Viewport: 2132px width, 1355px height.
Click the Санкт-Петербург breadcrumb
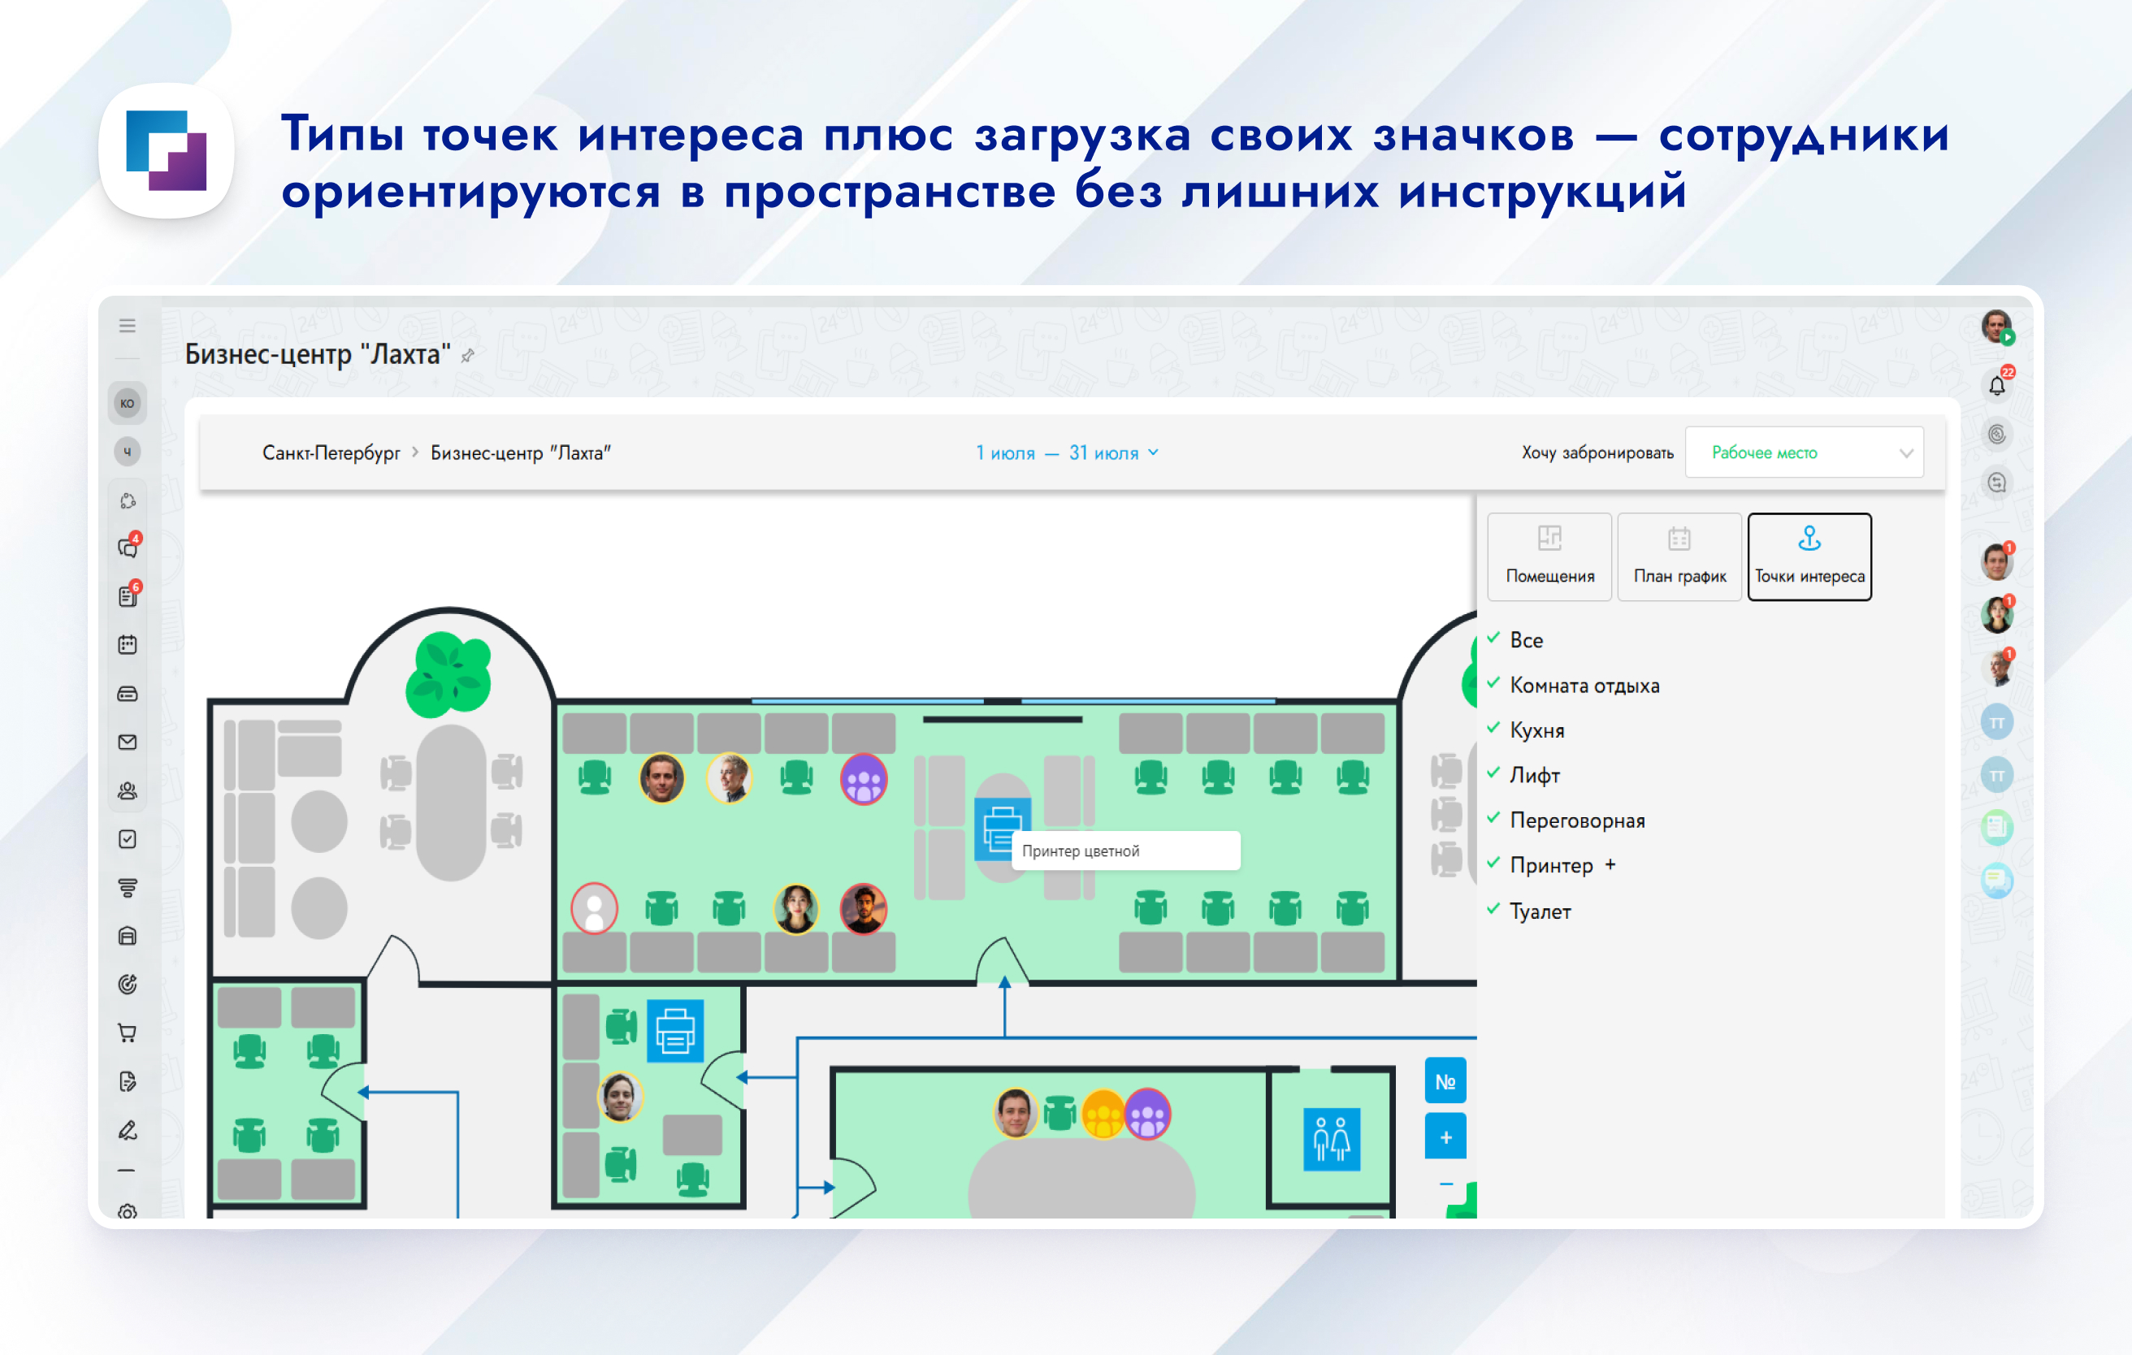331,453
